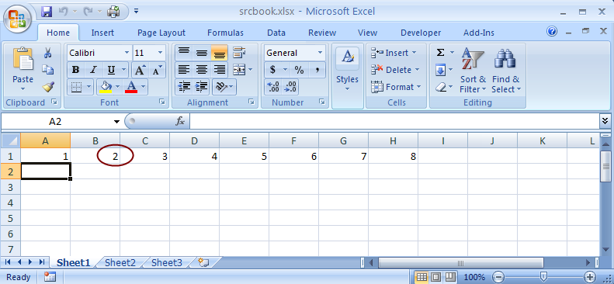Click the Cut scissors icon
This screenshot has width=614, height=284.
tap(48, 53)
